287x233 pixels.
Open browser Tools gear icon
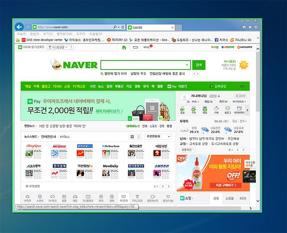pyautogui.click(x=256, y=27)
